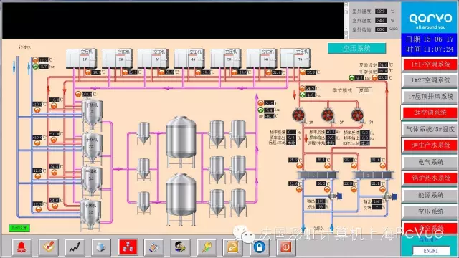Go to 8#生产水系统 page
The width and height of the screenshot is (459, 258).
pos(430,145)
